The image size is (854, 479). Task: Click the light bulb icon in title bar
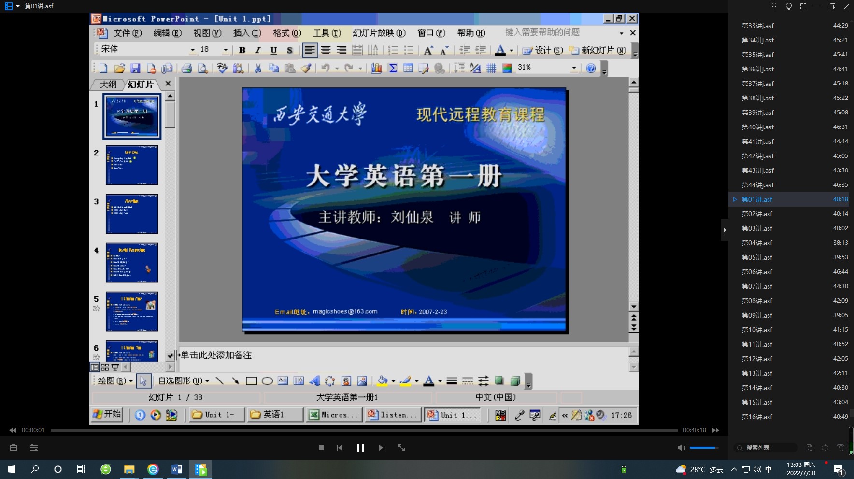[x=788, y=6]
